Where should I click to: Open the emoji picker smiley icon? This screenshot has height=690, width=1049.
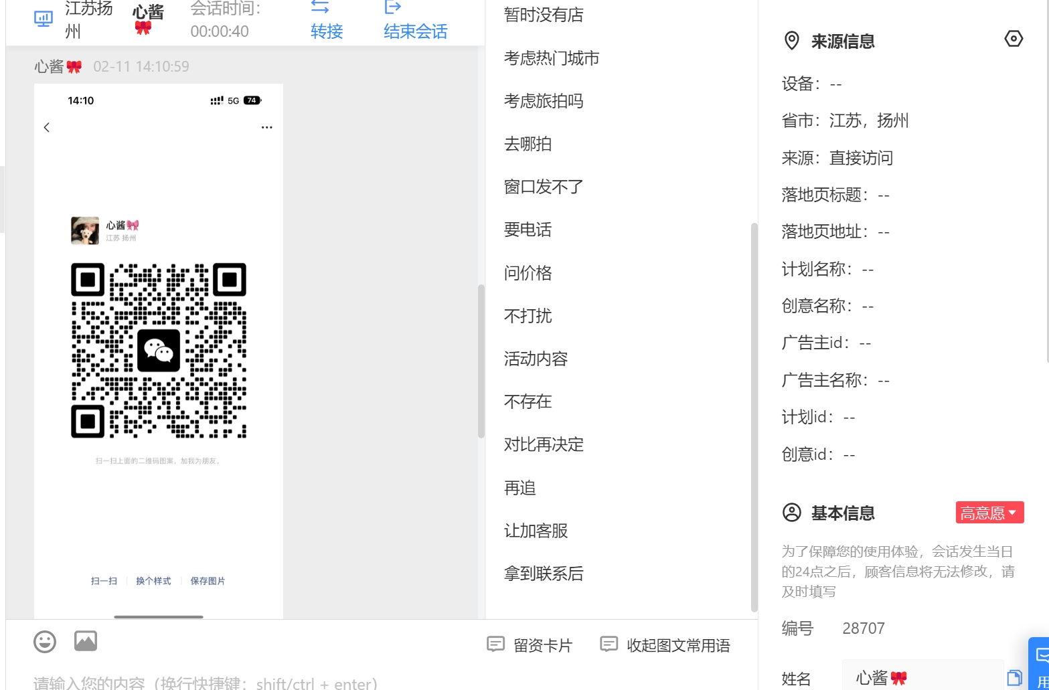click(45, 642)
